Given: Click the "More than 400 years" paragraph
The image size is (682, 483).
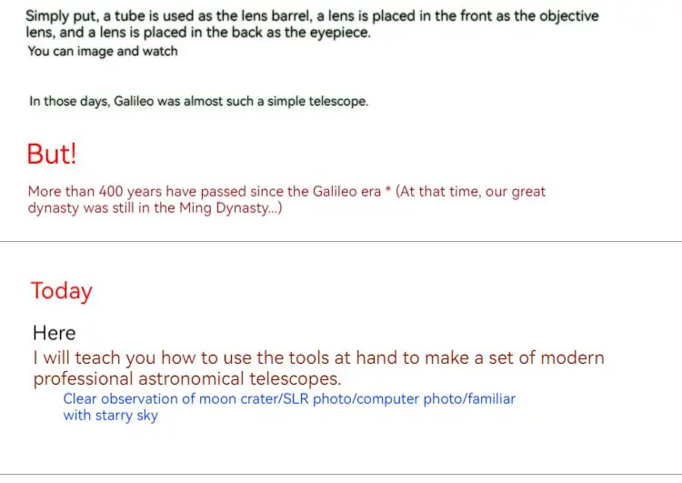Looking at the screenshot, I should [286, 199].
